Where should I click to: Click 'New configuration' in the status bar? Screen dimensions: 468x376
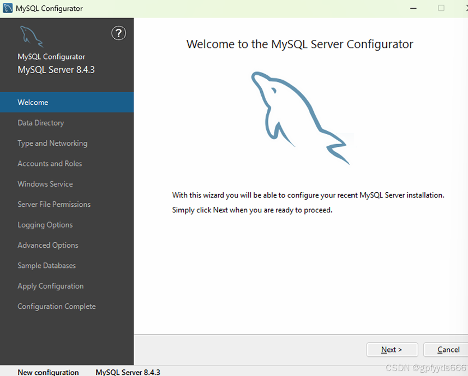pos(48,372)
